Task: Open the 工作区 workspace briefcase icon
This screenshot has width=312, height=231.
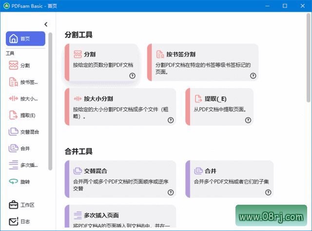Action: tap(13, 205)
